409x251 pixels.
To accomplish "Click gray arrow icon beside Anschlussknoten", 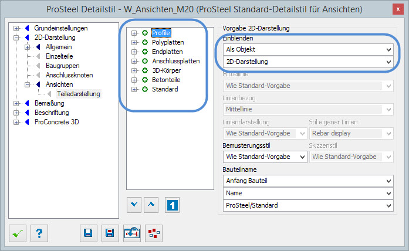I will (38, 75).
